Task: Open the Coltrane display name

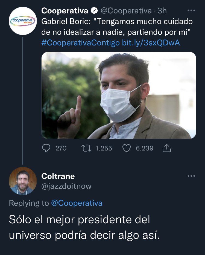Action: pyautogui.click(x=58, y=176)
